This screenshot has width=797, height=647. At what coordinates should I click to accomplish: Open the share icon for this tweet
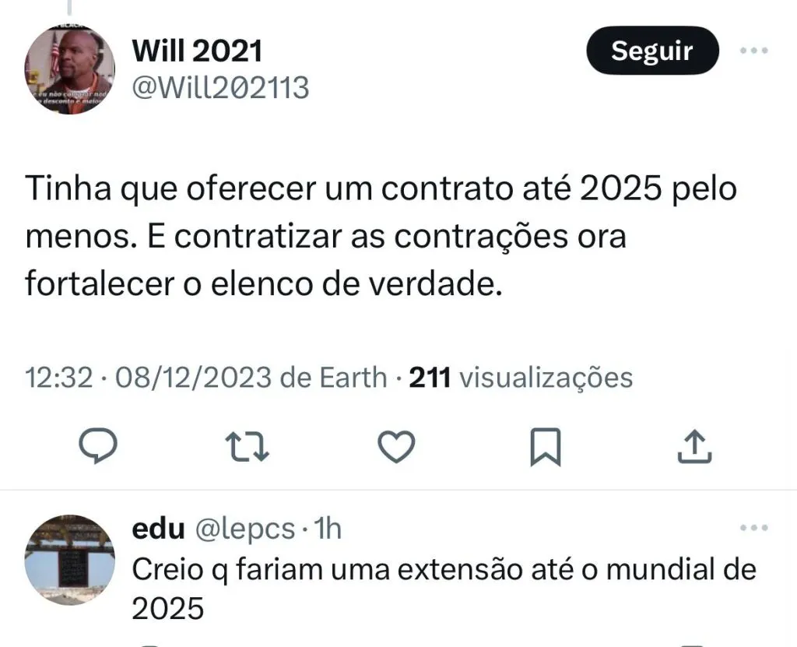[x=693, y=445]
